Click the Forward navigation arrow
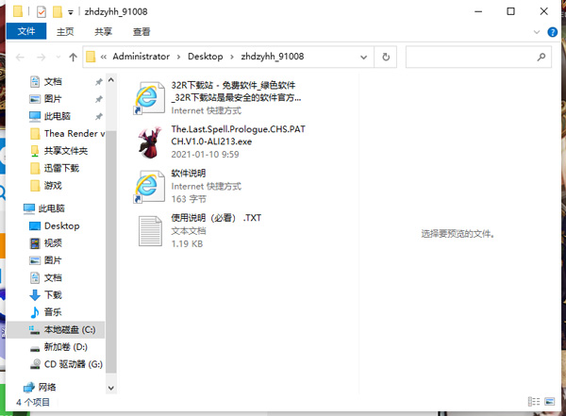566x416 pixels. pyautogui.click(x=42, y=57)
